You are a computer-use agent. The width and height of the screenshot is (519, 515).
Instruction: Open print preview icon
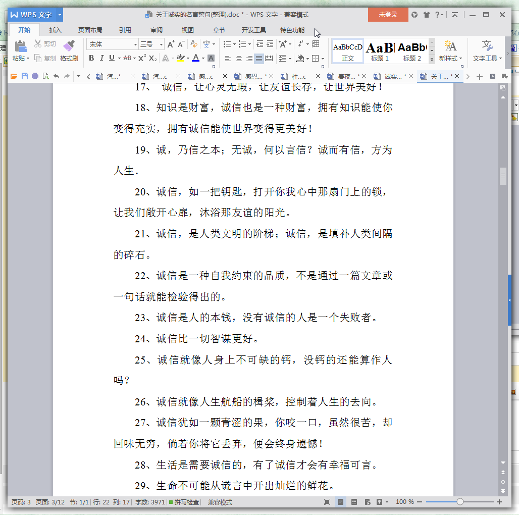45,76
